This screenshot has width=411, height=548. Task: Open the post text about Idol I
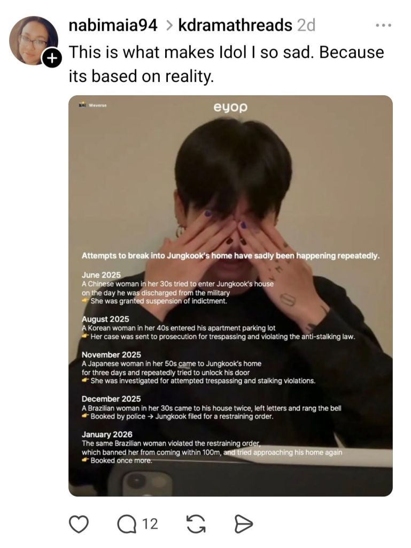click(x=227, y=64)
